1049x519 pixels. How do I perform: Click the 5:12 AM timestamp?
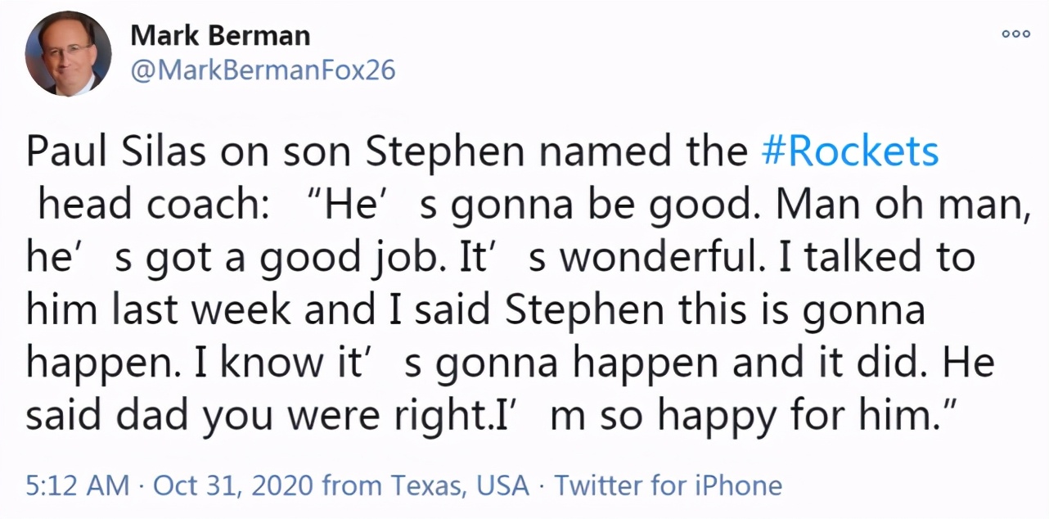78,485
